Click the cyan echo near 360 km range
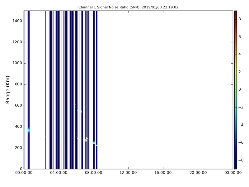Viewport: 249px width, 187px height. point(28,130)
